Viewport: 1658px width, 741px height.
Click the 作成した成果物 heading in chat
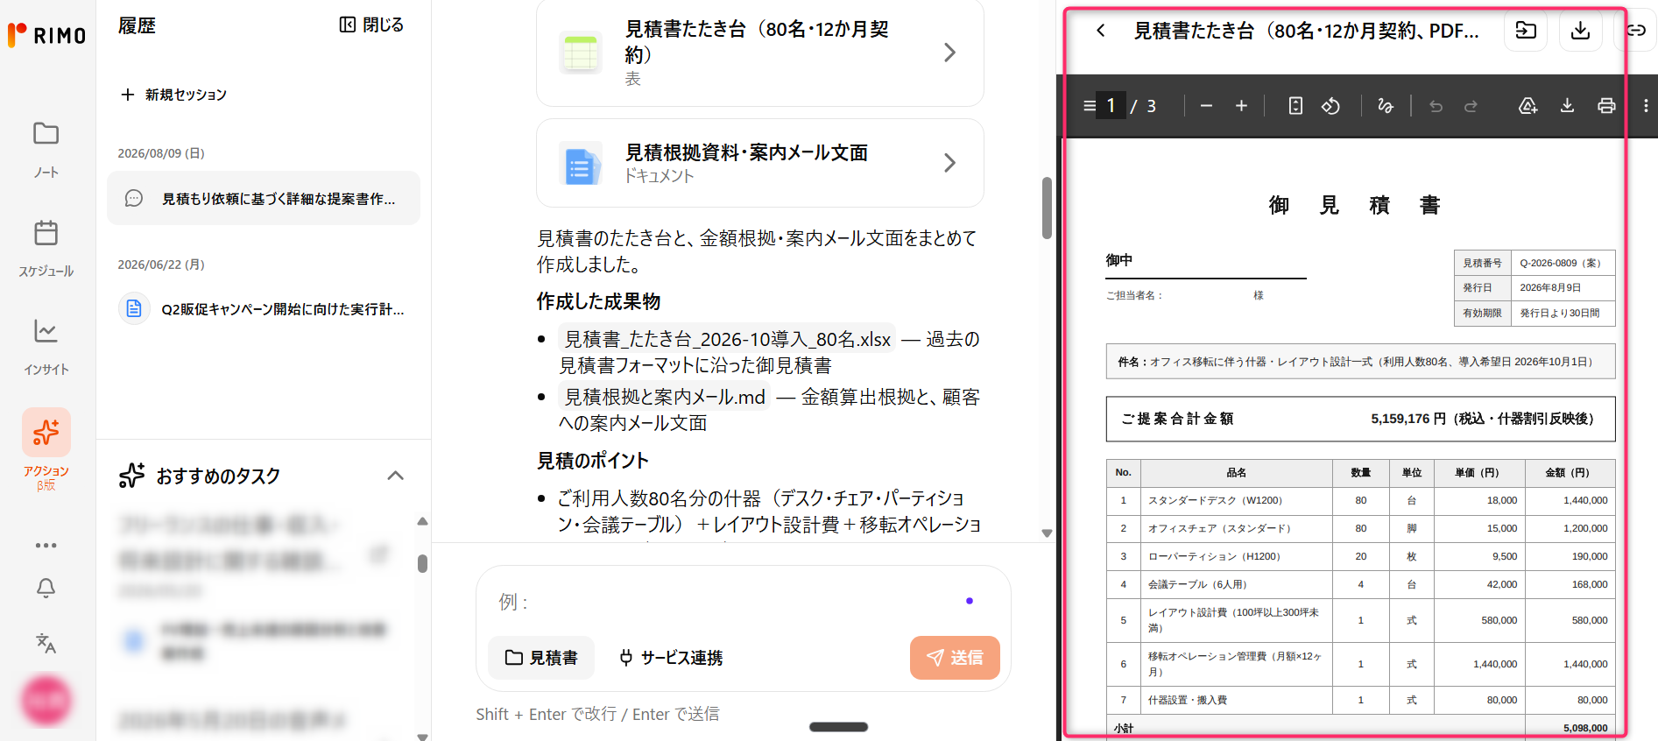coord(598,301)
